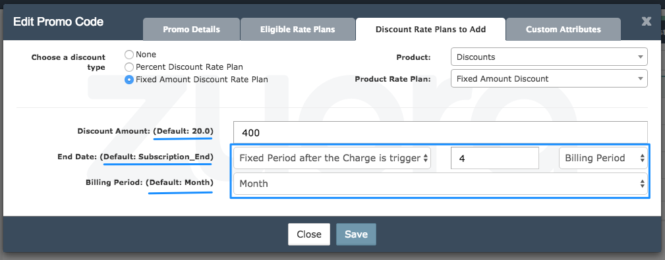Select the None discount type
This screenshot has height=260, width=665.
coord(129,55)
